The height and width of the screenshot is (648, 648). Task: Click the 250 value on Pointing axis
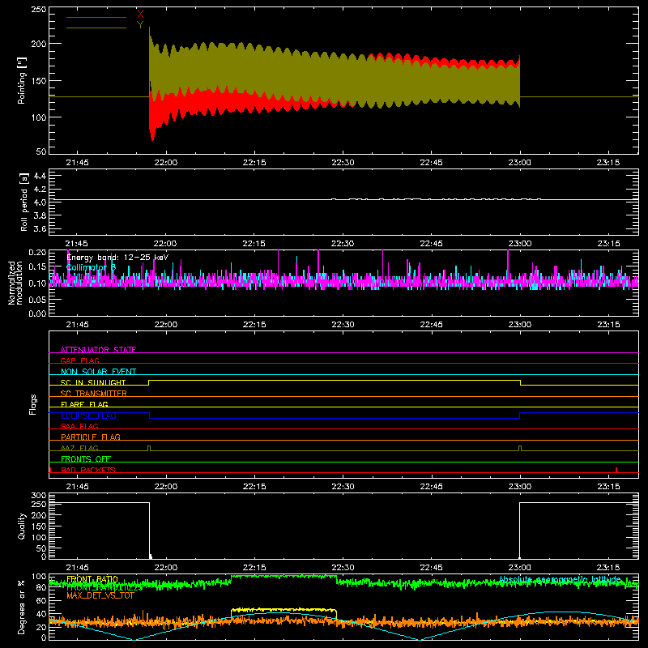click(x=38, y=9)
